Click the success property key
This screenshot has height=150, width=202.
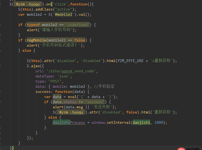pos(43,92)
